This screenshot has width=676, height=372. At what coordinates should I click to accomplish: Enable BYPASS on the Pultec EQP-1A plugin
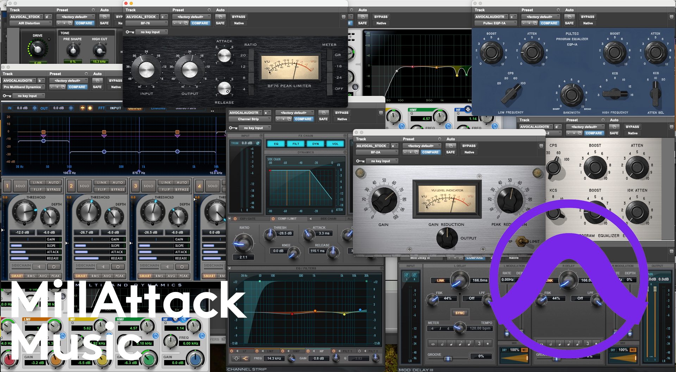click(x=587, y=17)
